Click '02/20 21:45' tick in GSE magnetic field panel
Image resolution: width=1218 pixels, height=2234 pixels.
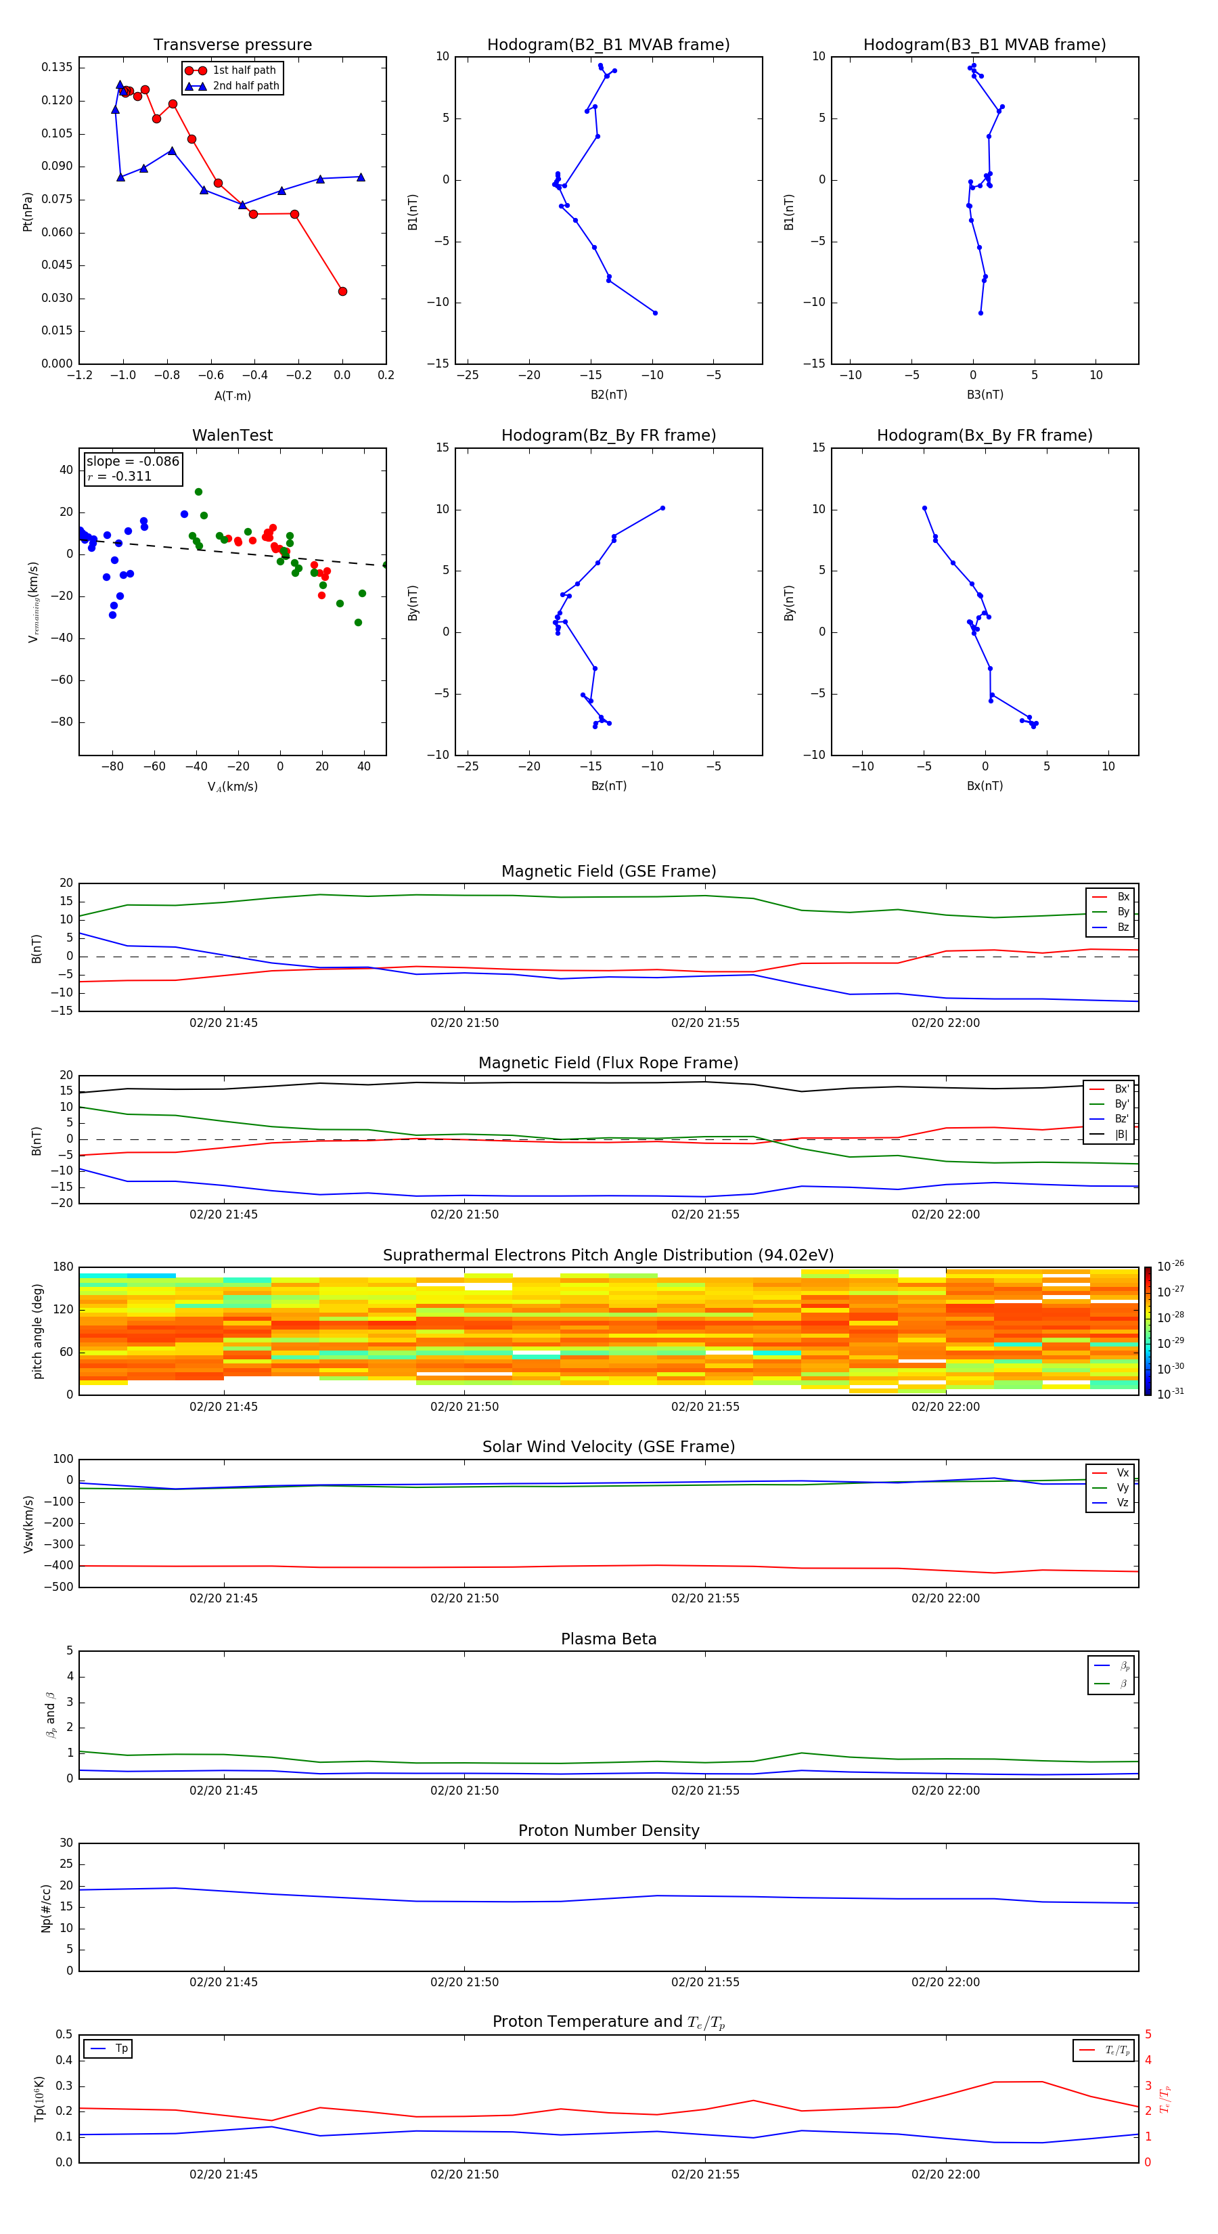(x=224, y=1024)
